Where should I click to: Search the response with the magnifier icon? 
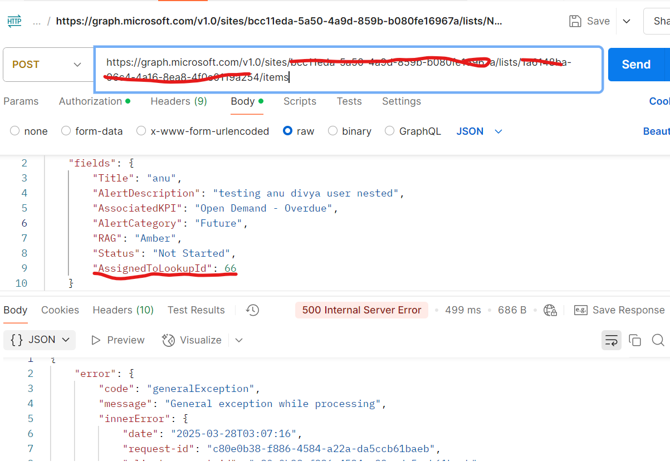(658, 340)
